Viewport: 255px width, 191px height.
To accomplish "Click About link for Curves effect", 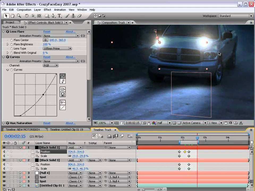I will pos(70,57).
